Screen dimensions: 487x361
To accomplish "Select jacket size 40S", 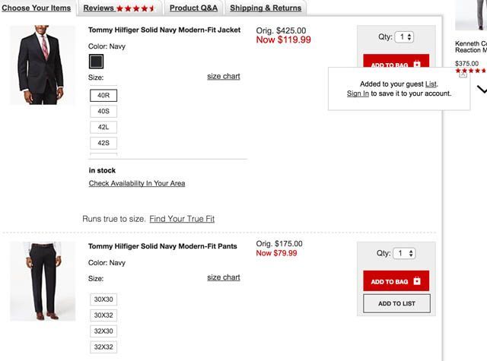I will pos(103,111).
